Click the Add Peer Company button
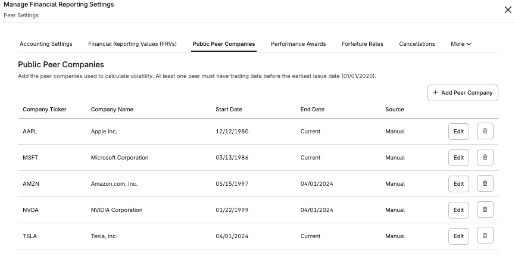This screenshot has width=515, height=256. [x=463, y=93]
